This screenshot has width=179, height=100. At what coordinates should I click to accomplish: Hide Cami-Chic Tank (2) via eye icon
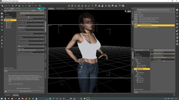tap(135, 25)
